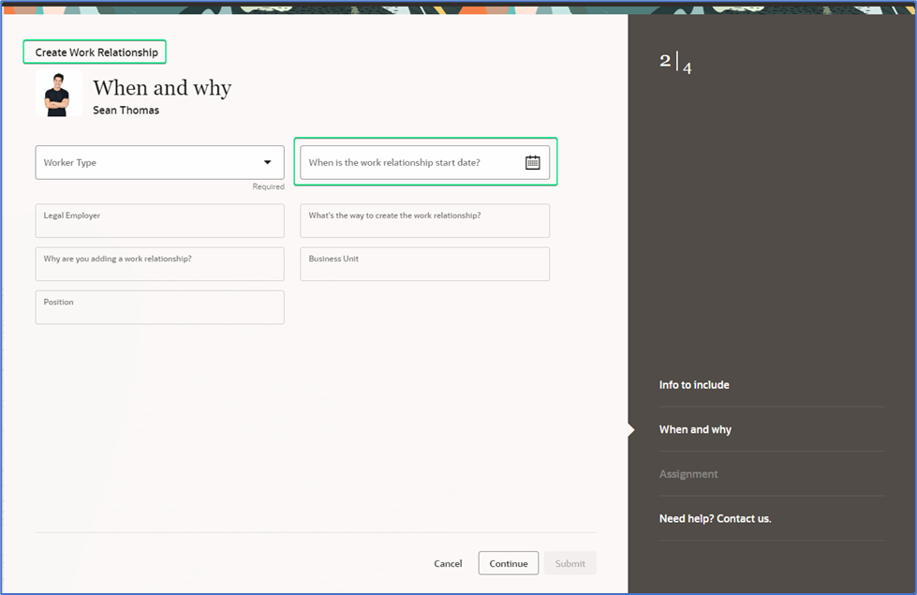Click the Legal Employer field

point(159,220)
